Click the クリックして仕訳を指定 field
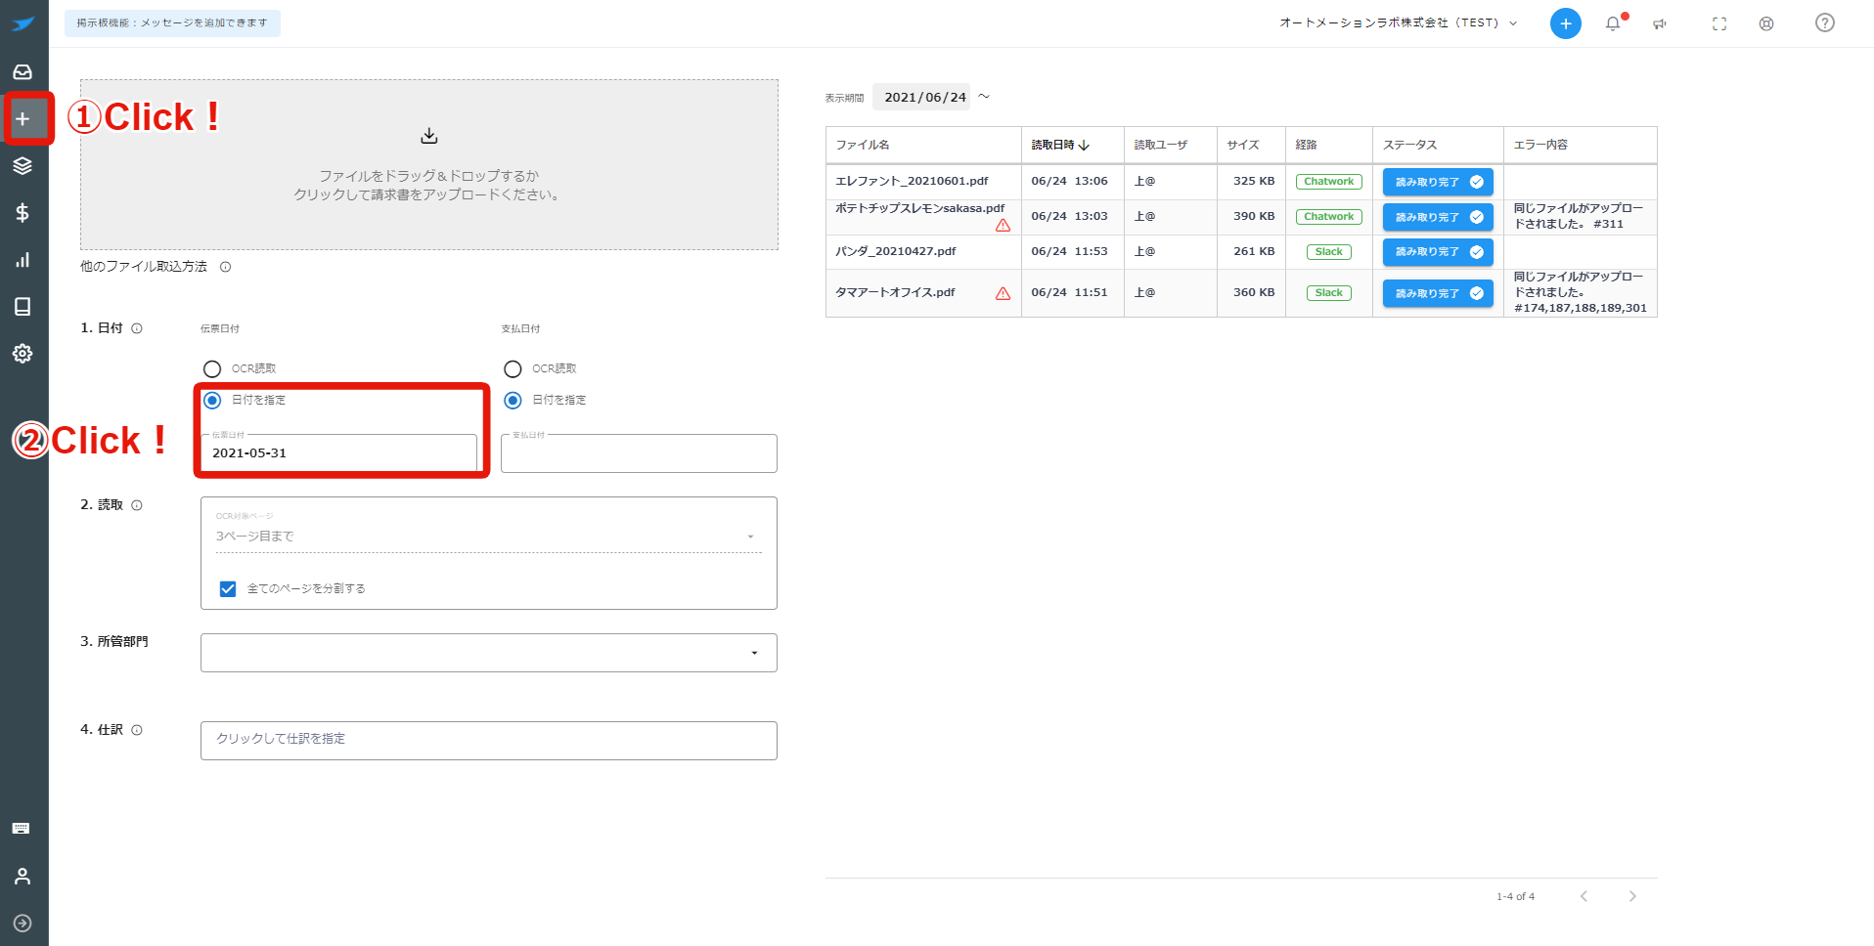 tap(489, 740)
